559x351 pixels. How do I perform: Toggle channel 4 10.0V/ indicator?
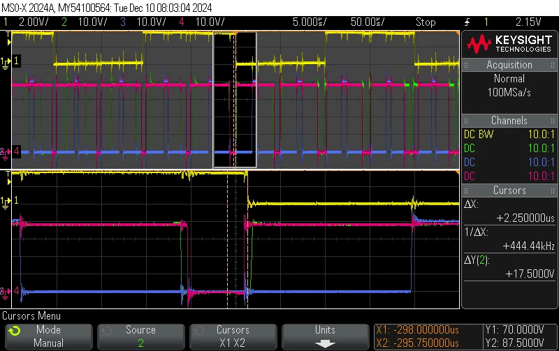[x=202, y=22]
